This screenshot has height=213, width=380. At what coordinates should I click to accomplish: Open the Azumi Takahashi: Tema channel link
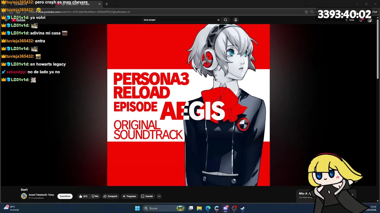click(x=41, y=195)
